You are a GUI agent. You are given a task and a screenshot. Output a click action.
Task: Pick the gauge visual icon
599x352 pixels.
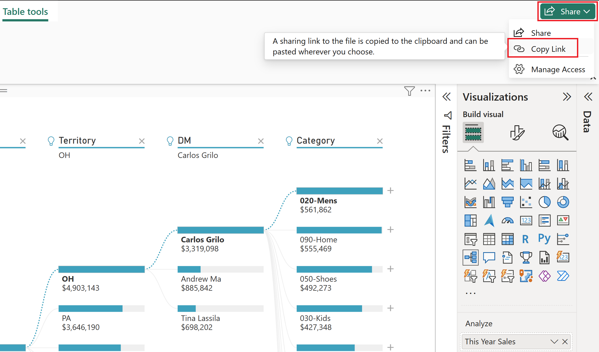click(x=507, y=221)
